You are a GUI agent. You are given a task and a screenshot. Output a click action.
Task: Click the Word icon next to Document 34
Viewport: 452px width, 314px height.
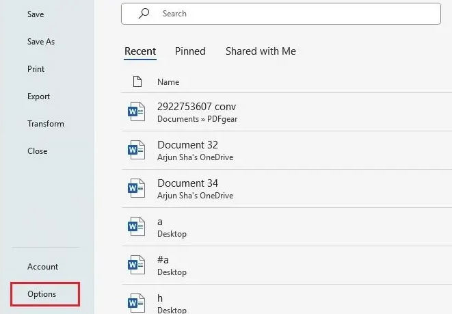(x=137, y=188)
